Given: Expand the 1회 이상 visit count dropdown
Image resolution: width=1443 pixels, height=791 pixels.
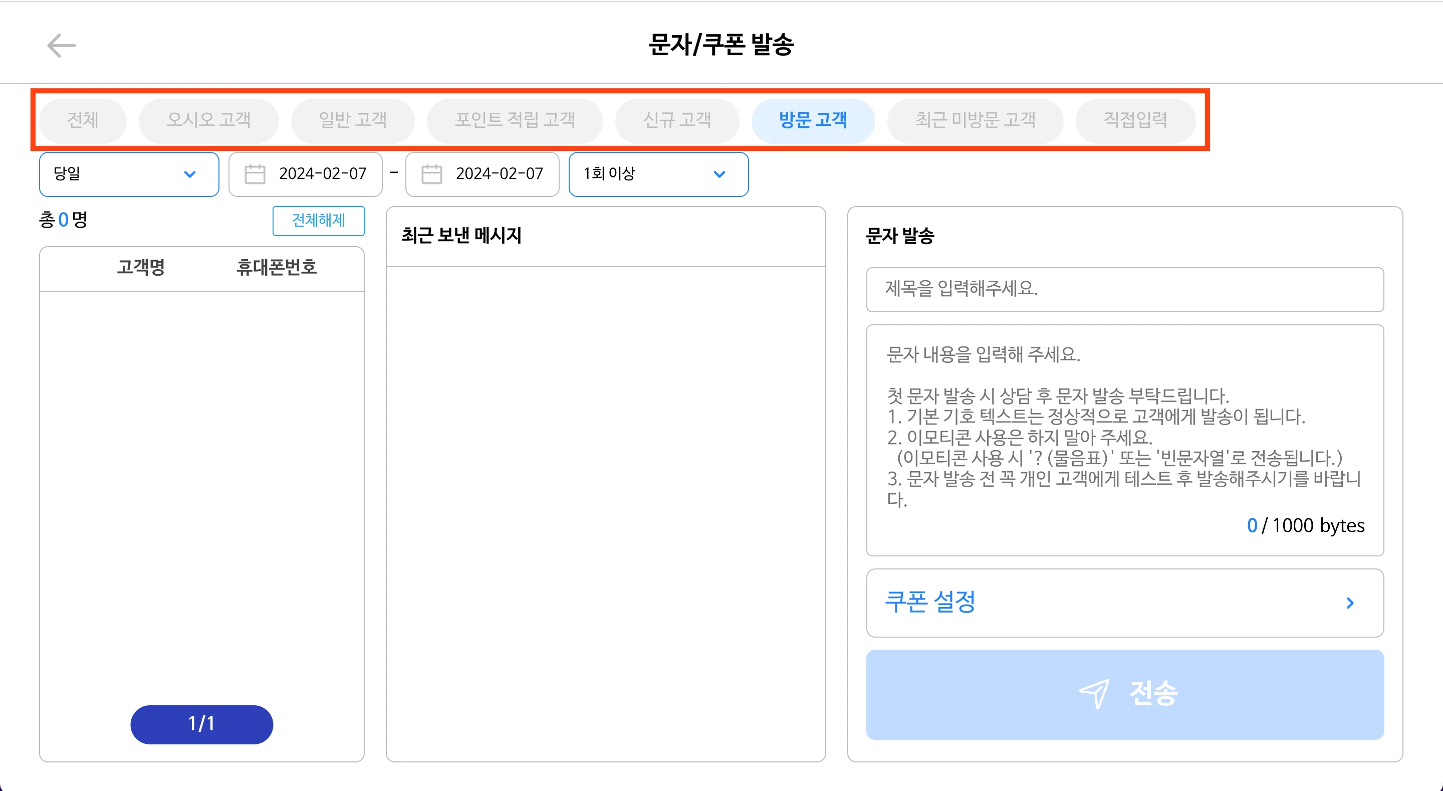Looking at the screenshot, I should [658, 174].
